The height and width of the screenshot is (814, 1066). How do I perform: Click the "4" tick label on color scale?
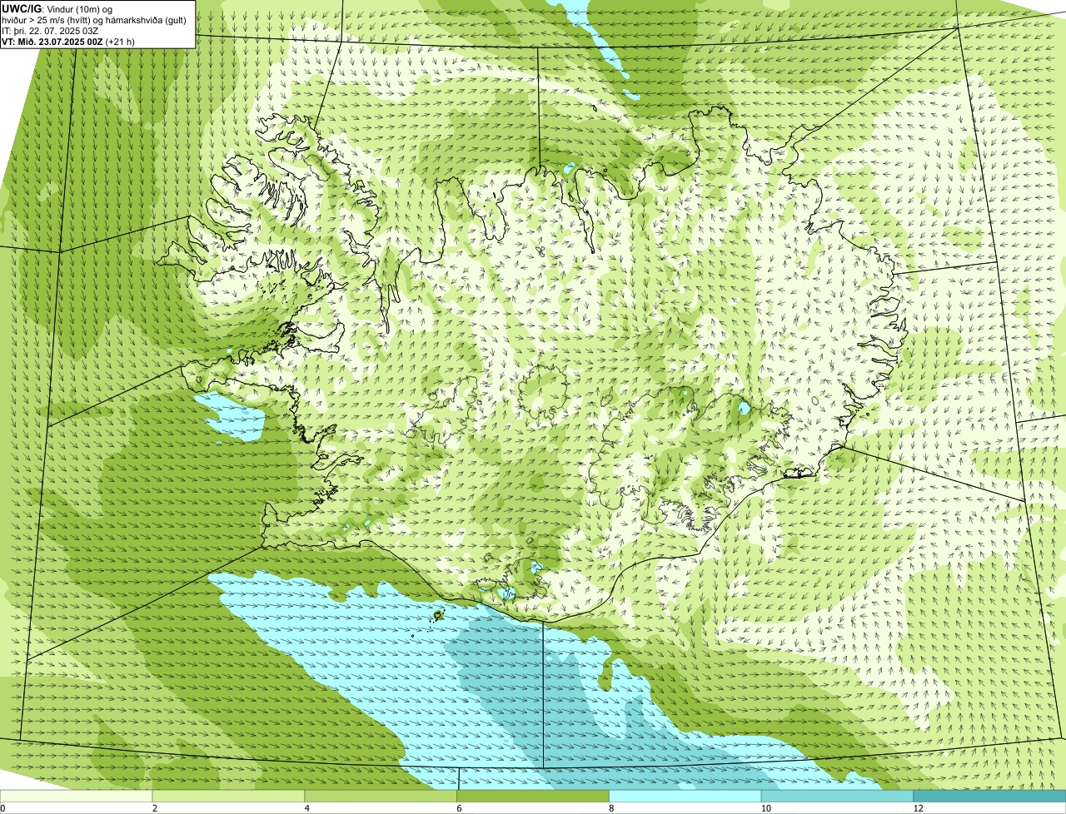point(307,808)
